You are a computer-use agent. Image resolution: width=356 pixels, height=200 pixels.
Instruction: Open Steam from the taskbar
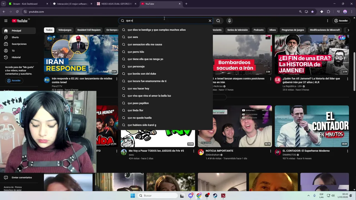pos(215,196)
